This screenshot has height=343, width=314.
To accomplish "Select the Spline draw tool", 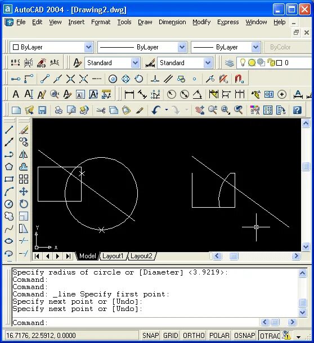I will (x=9, y=229).
